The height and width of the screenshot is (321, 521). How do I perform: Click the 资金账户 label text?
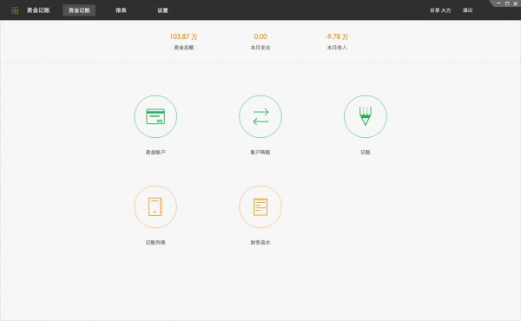(155, 152)
